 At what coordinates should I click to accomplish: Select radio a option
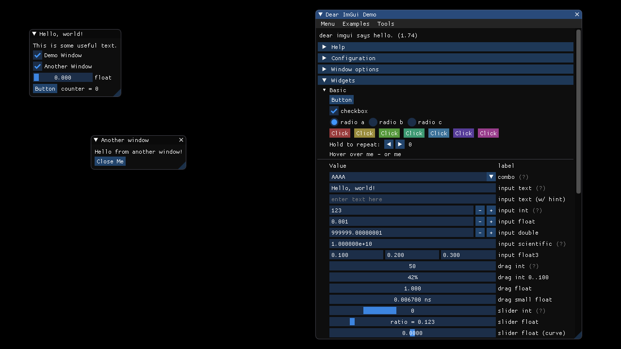(334, 122)
